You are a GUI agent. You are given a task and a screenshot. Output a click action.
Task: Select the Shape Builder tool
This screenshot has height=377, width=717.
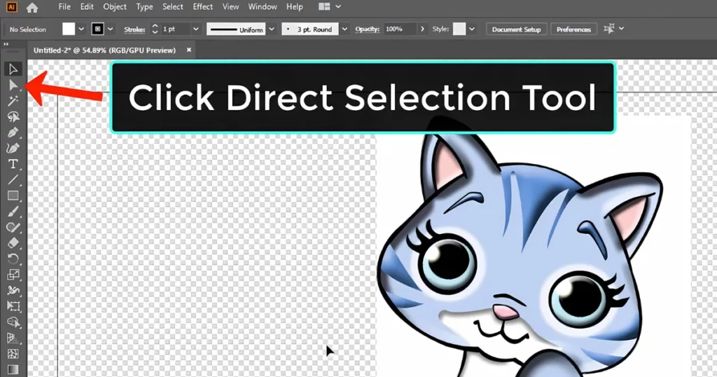[x=13, y=322]
